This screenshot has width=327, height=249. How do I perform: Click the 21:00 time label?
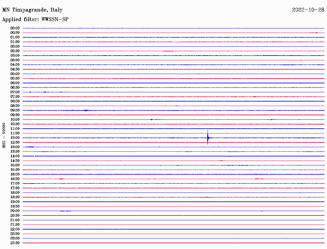click(15, 220)
